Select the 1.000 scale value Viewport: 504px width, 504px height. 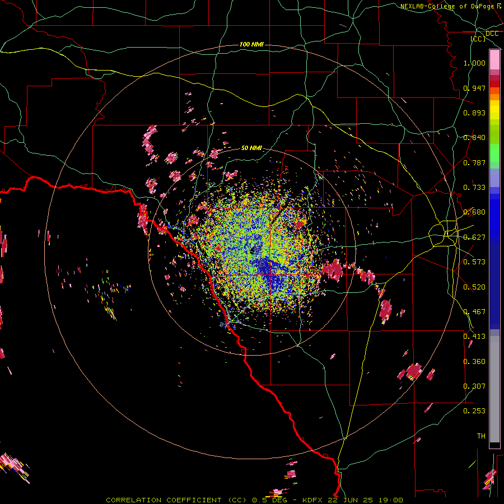click(474, 63)
